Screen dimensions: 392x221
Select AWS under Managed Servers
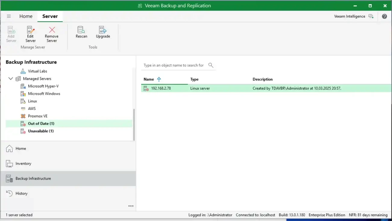tap(32, 109)
